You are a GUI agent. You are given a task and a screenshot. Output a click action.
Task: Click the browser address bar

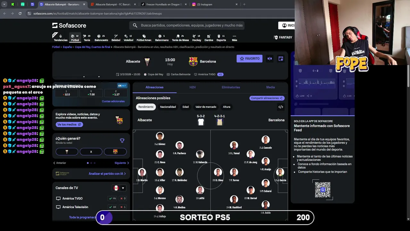(160, 13)
